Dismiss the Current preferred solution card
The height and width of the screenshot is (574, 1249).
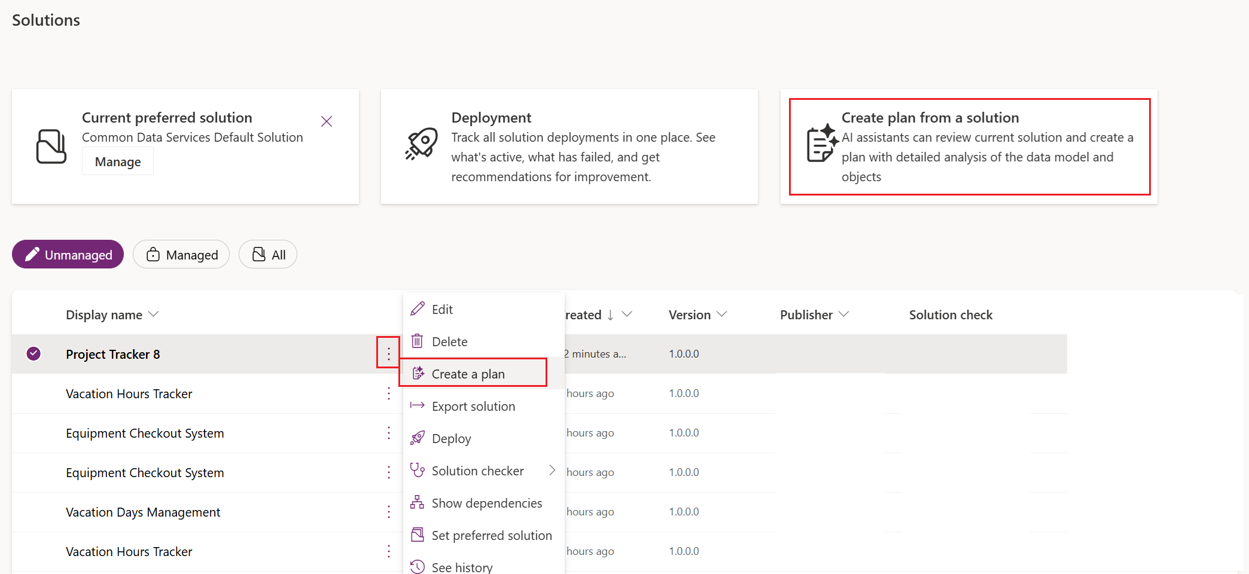click(327, 121)
